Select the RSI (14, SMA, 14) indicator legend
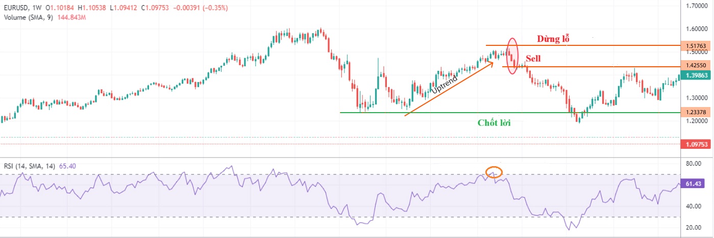The height and width of the screenshot is (238, 714). tap(31, 166)
